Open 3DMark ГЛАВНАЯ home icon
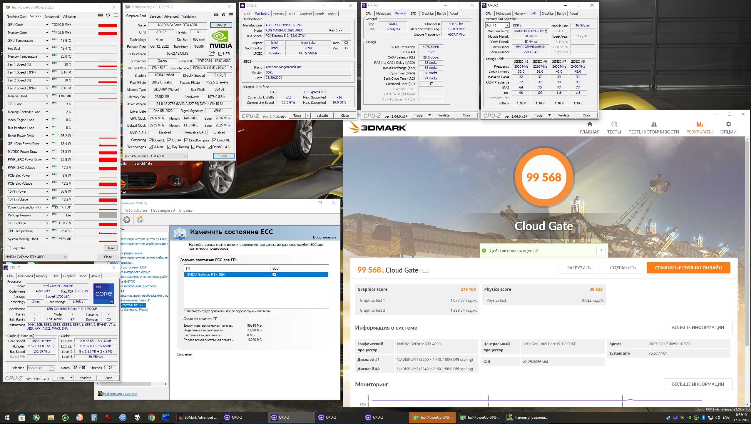The height and width of the screenshot is (424, 751). coord(590,124)
